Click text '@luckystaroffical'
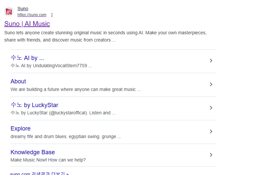This screenshot has width=260, height=175. (x=68, y=113)
